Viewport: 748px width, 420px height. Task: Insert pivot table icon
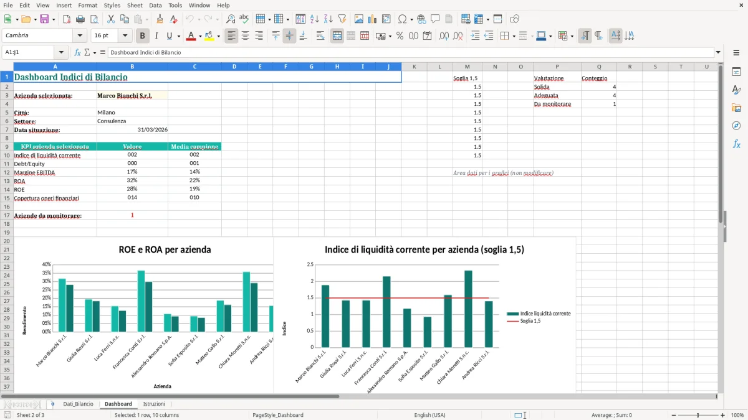click(386, 19)
